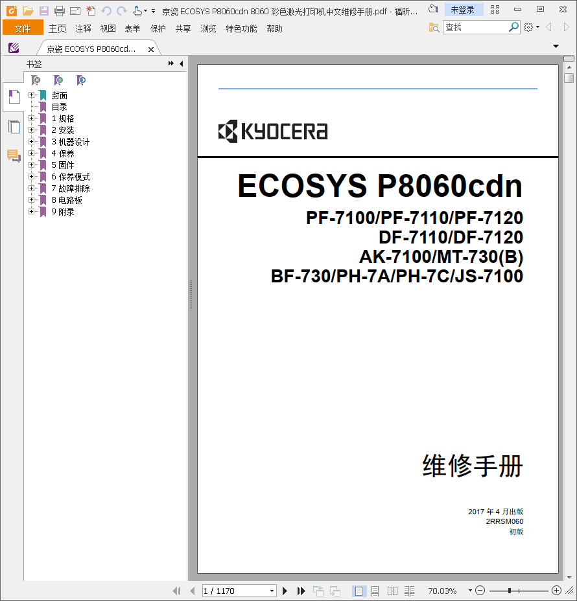This screenshot has height=601, width=577.
Task: Enable continuous page view mode
Action: coord(375,591)
